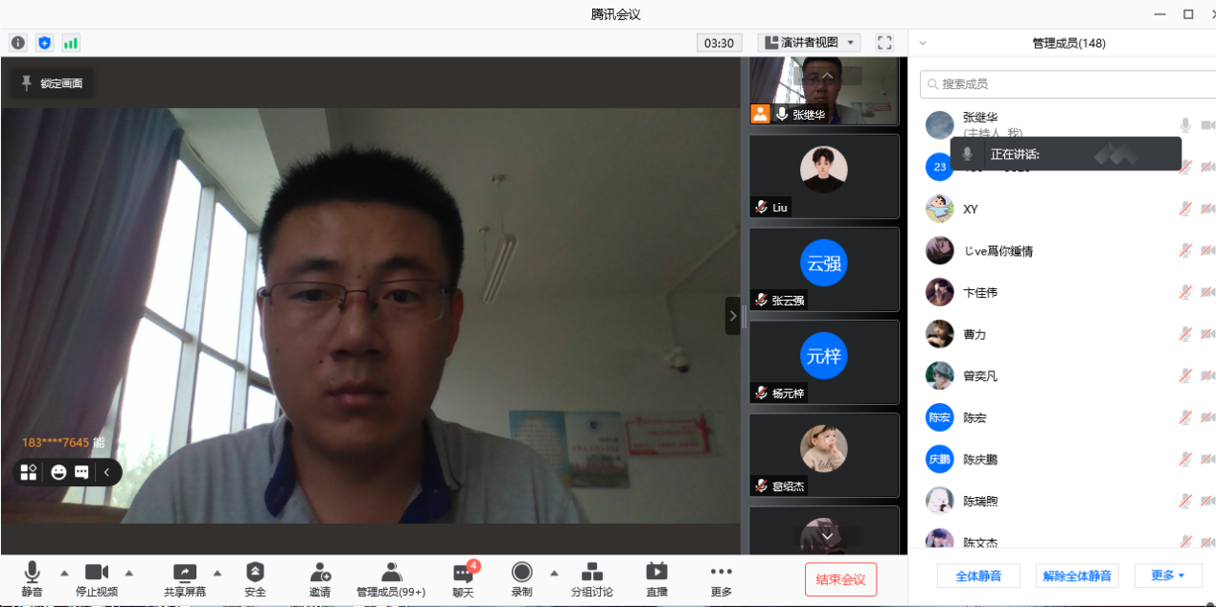Click the meeting info icon
This screenshot has height=607, width=1216.
17,43
